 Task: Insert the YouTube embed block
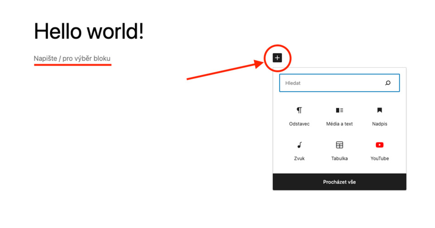tap(380, 151)
